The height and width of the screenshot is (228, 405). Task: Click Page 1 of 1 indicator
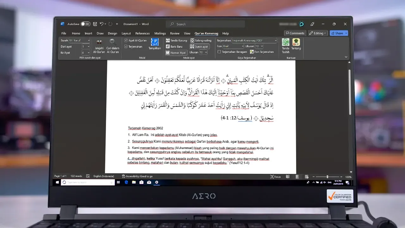(x=60, y=176)
